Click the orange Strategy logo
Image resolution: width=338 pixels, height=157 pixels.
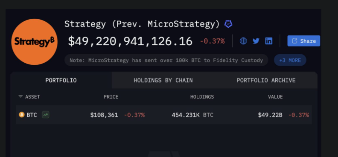pyautogui.click(x=34, y=42)
